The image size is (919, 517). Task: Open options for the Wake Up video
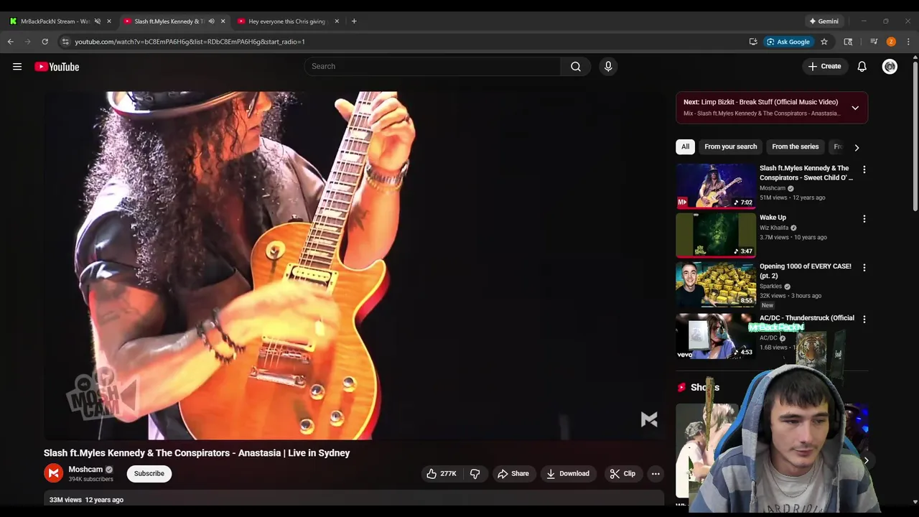[x=864, y=218]
